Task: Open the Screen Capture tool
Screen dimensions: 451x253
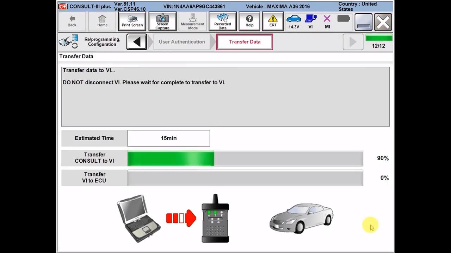Action: click(162, 21)
